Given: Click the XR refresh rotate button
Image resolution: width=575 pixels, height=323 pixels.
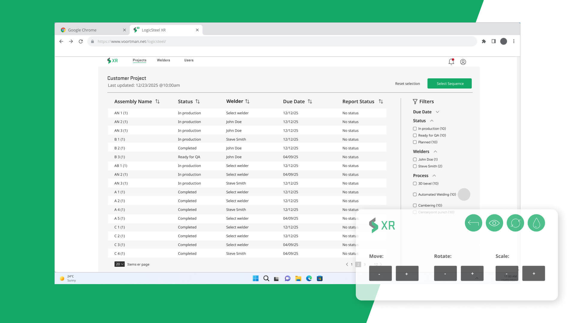Looking at the screenshot, I should (x=515, y=223).
